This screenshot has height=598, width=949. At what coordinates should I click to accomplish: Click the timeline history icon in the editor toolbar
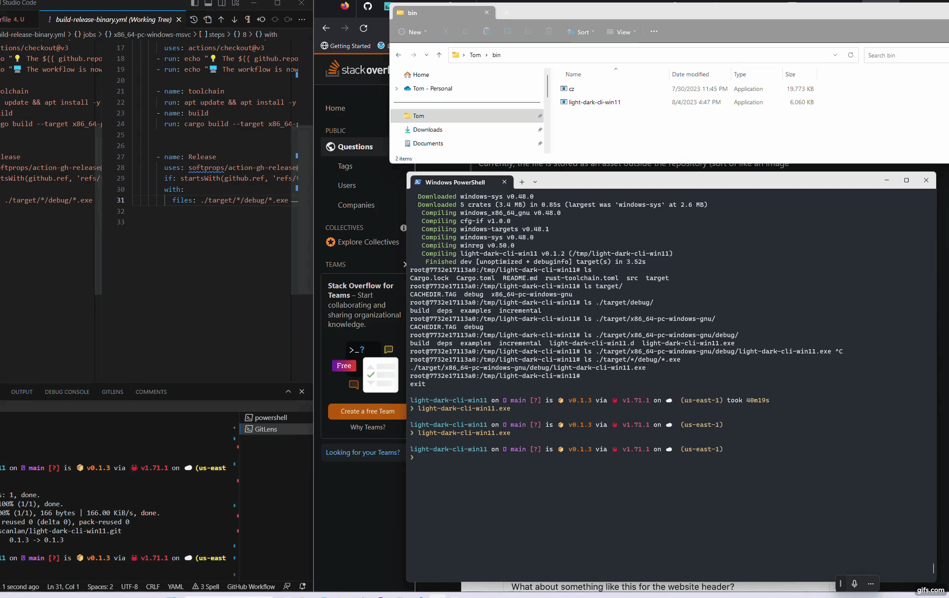point(194,19)
